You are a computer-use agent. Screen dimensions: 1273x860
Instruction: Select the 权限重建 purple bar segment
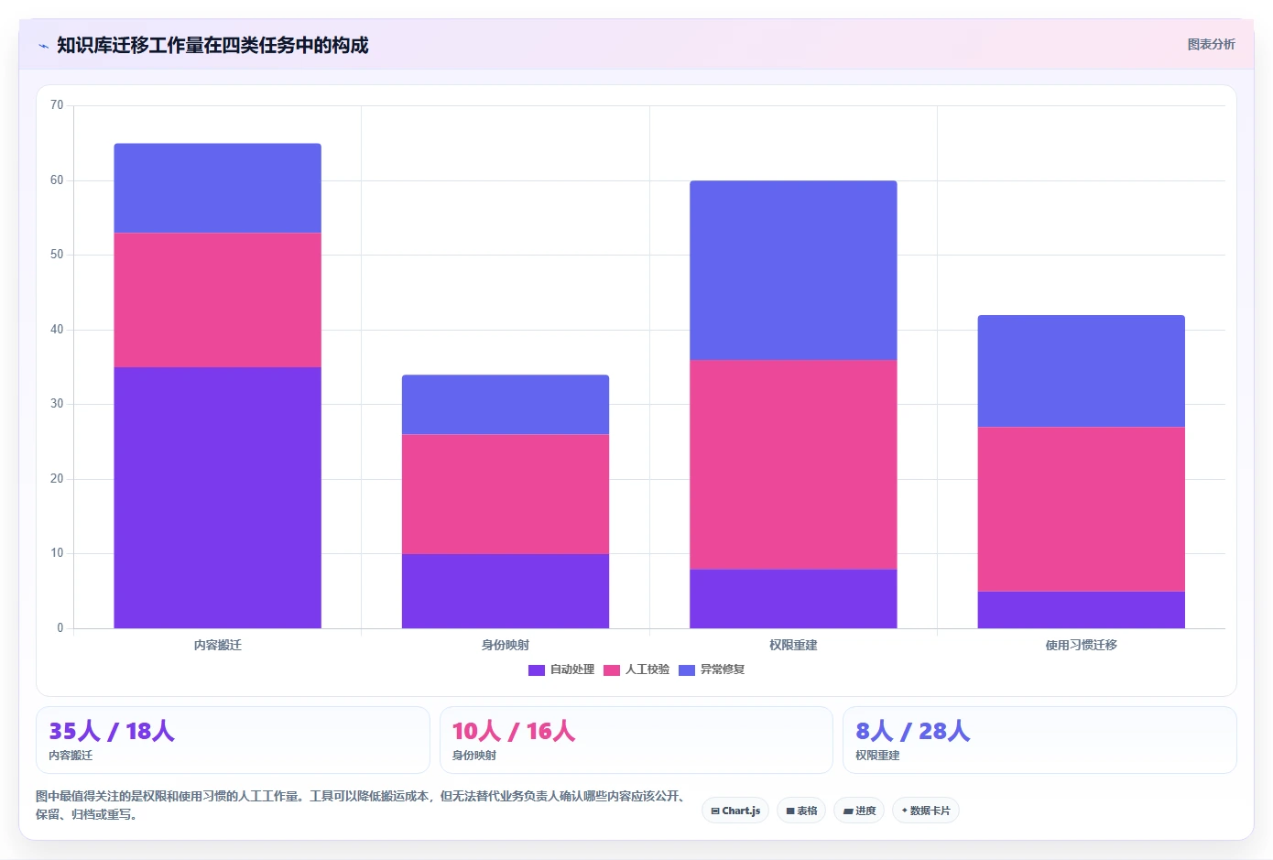[793, 599]
